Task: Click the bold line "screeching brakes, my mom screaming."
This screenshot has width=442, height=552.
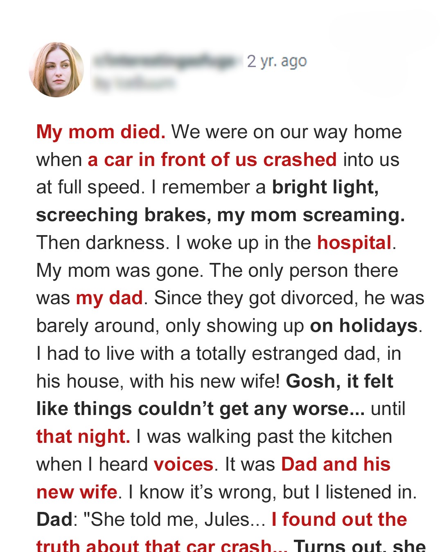Action: (221, 215)
